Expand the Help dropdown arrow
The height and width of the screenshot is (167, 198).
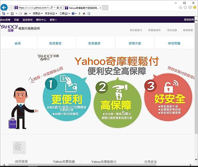(76, 13)
